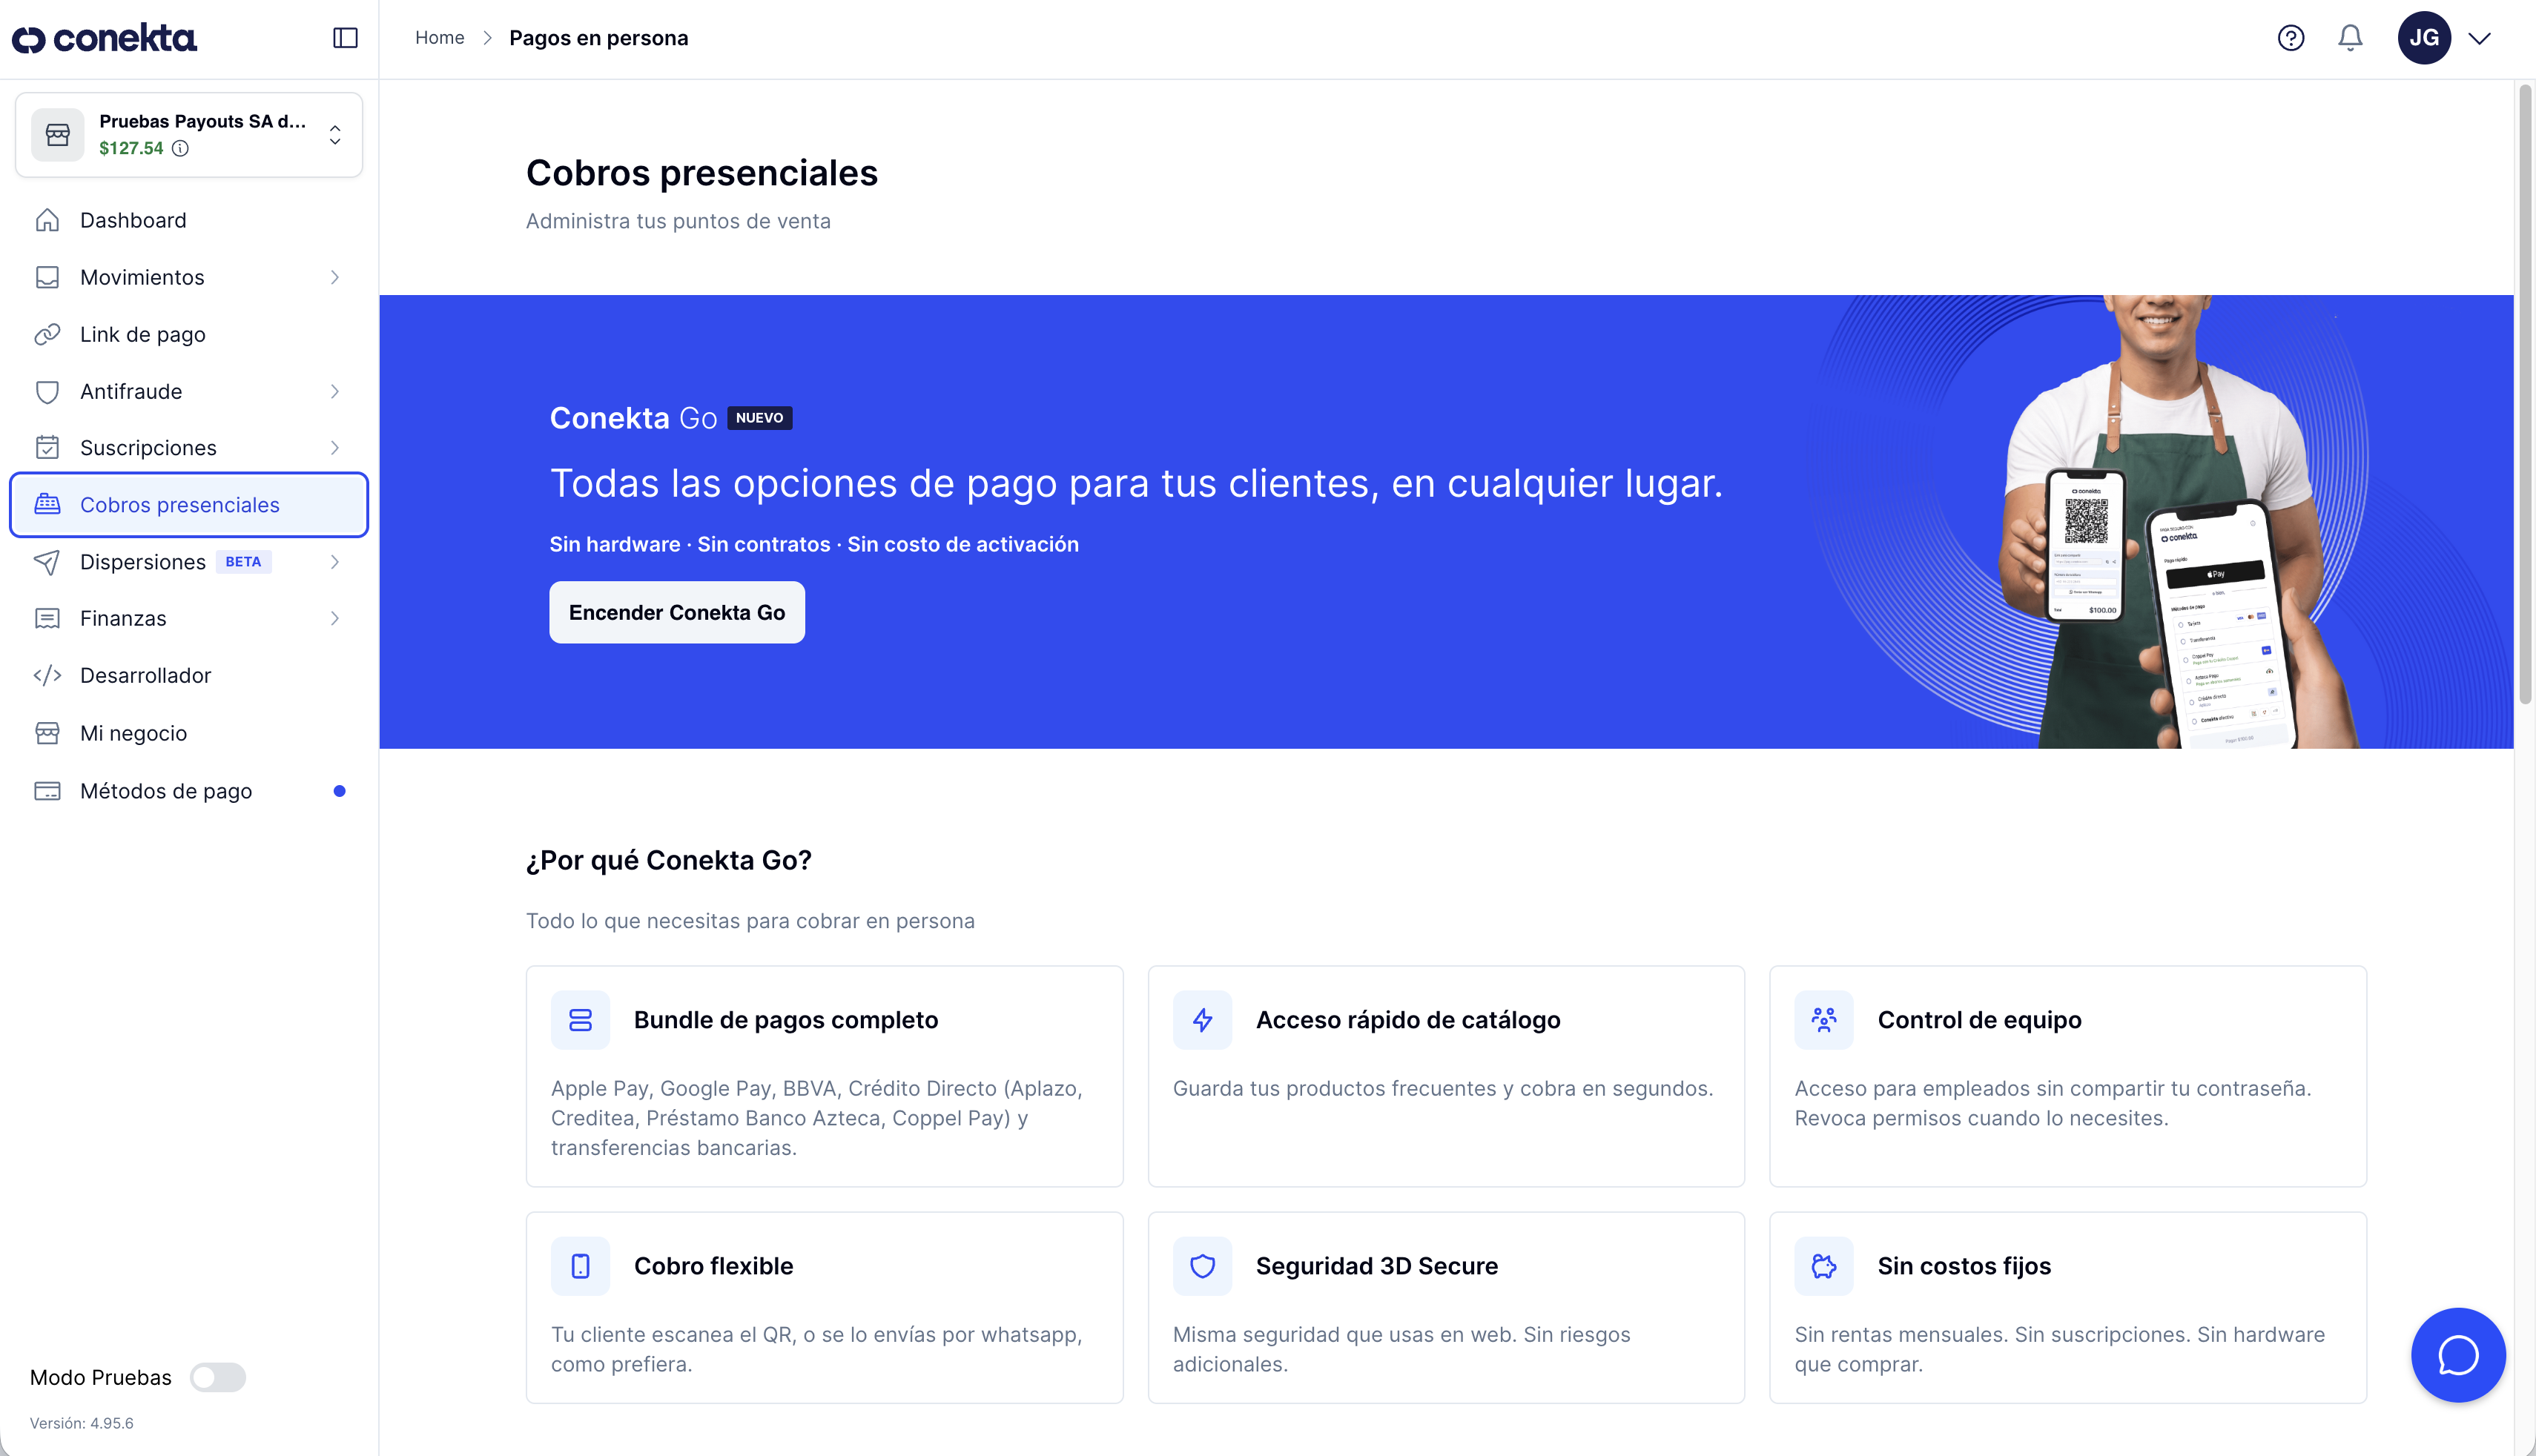The width and height of the screenshot is (2536, 1456).
Task: Expand the Finanzas submenu chevron
Action: 335,618
